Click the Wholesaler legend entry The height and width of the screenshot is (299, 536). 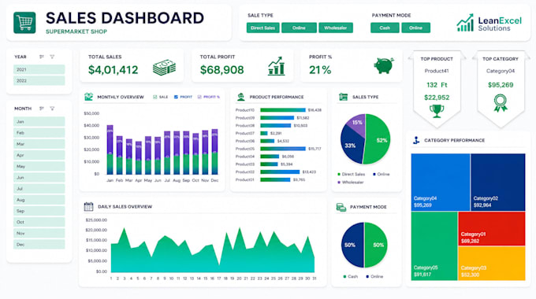coord(351,183)
